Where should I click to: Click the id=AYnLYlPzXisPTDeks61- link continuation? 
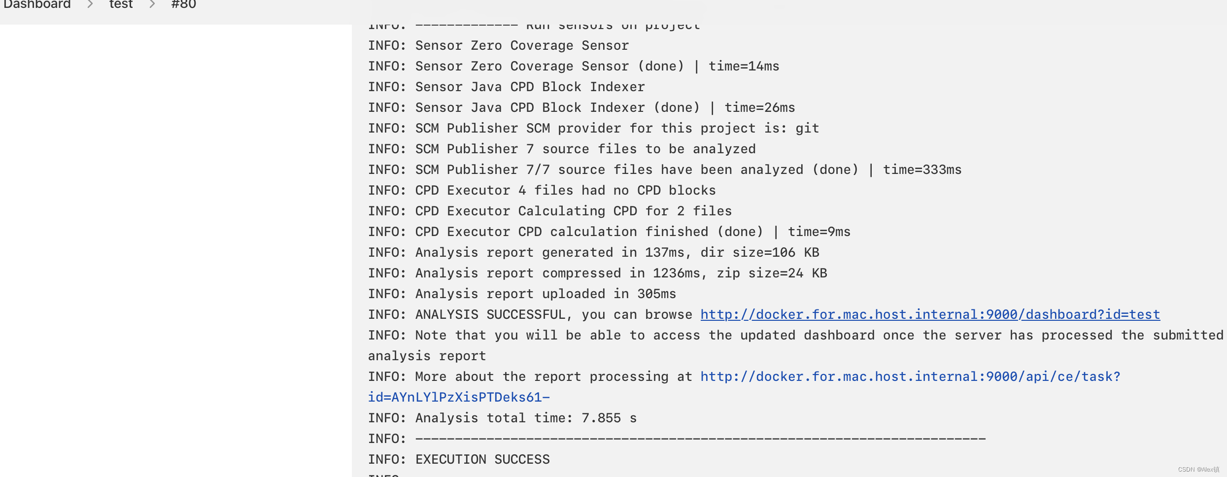point(459,397)
